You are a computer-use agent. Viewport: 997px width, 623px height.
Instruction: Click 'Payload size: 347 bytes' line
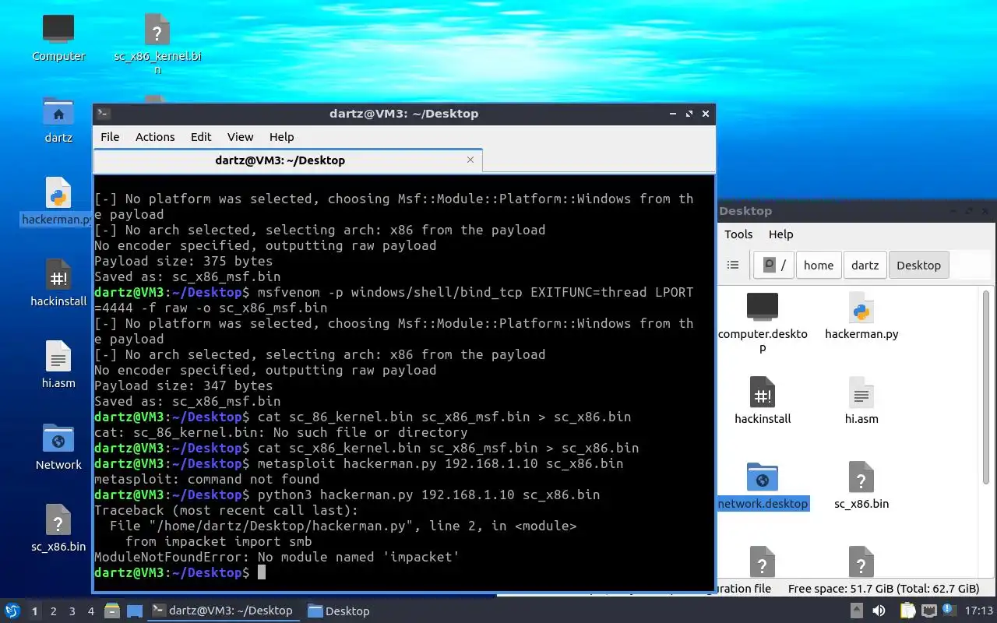point(183,385)
